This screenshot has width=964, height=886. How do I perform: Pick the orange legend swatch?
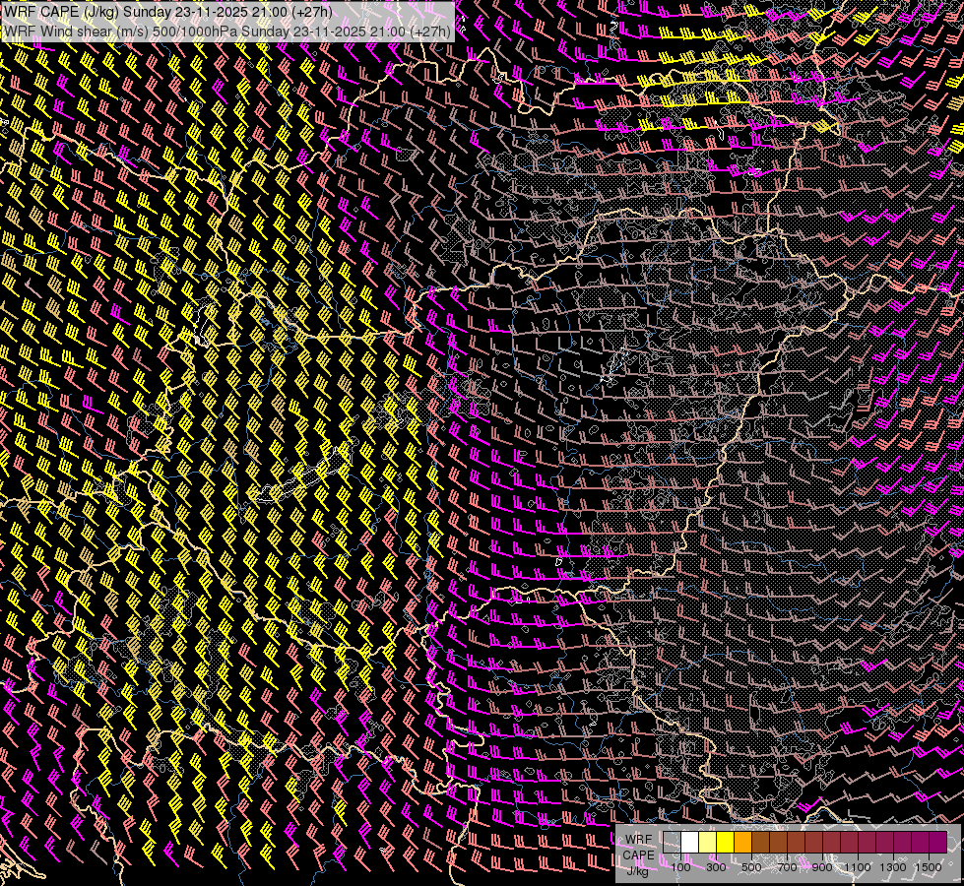click(742, 843)
